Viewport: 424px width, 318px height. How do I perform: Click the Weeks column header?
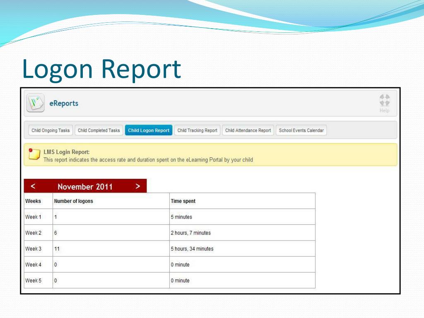(x=33, y=201)
